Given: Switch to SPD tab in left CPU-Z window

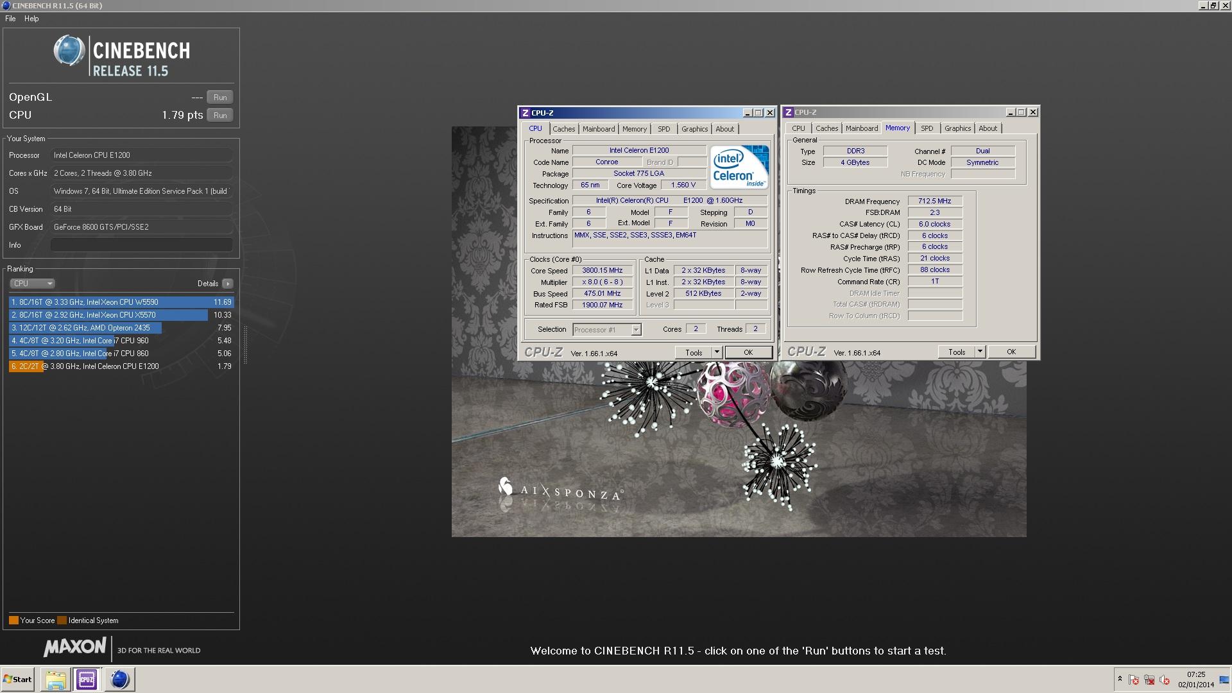Looking at the screenshot, I should coord(664,129).
